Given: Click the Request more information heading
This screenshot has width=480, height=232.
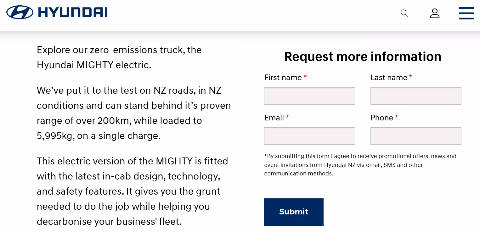Looking at the screenshot, I should click(363, 57).
